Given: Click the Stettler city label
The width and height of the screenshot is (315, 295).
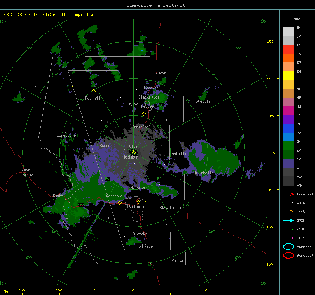Looking at the screenshot, I should (204, 101).
